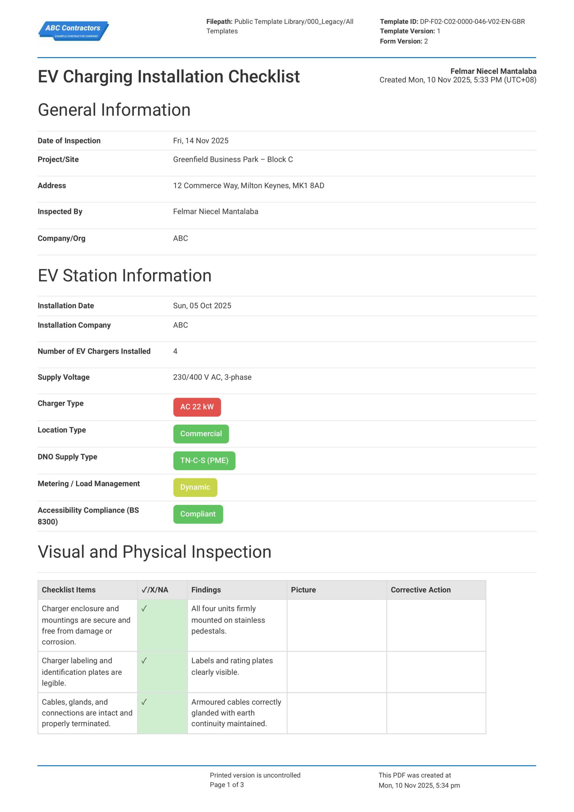Click the Template ID text in header

pos(452,22)
